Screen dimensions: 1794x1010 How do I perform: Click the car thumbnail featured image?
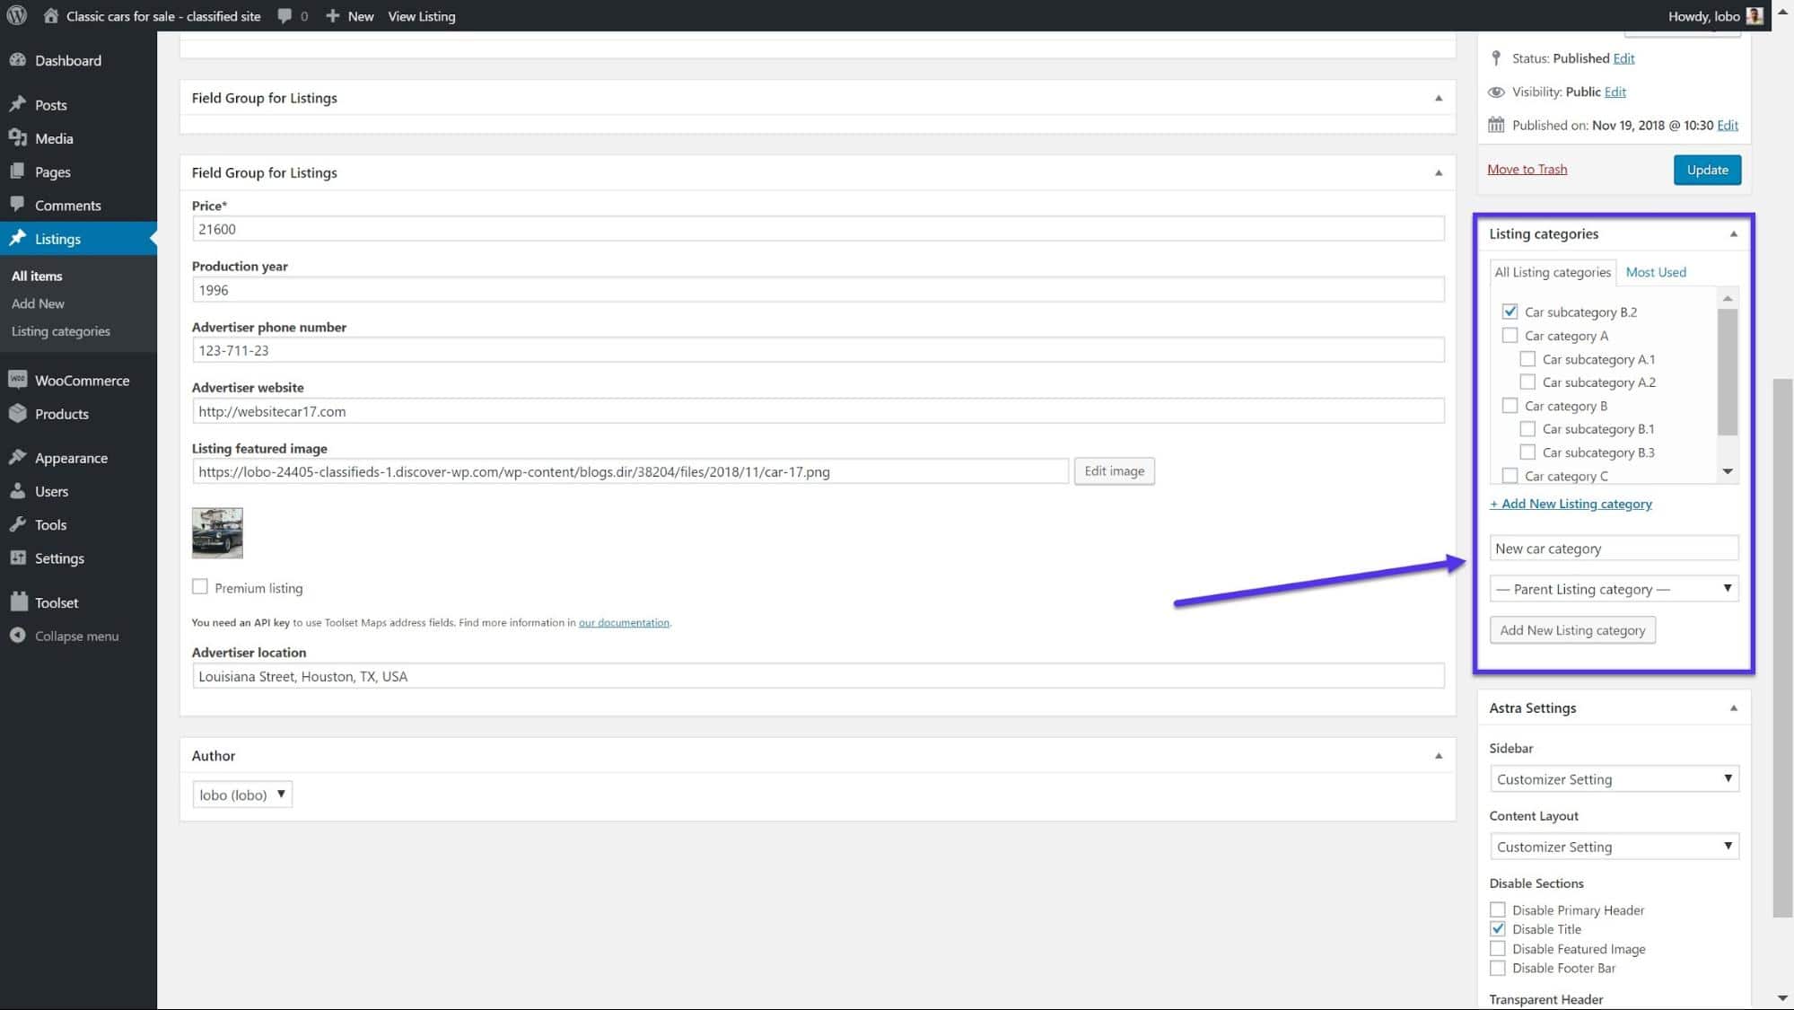[x=218, y=532]
